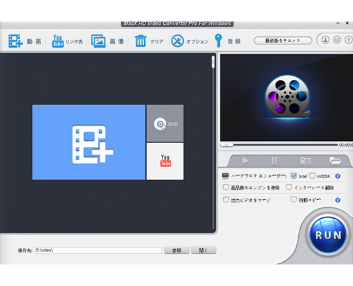Image resolution: width=353 pixels, height=286 pixels.
Task: Click the mail envelope icon in top right
Action: coord(337,40)
